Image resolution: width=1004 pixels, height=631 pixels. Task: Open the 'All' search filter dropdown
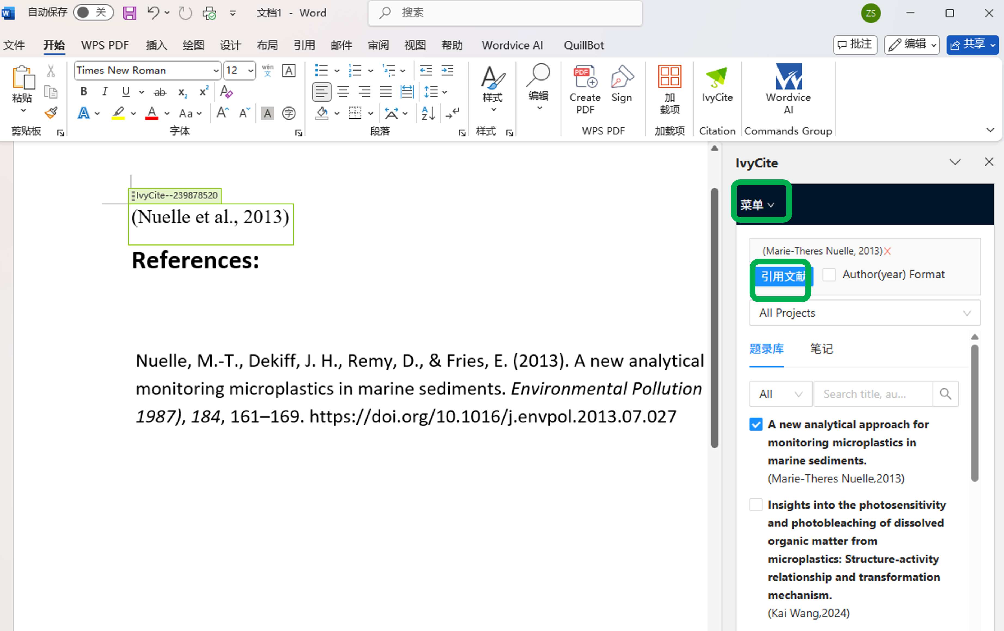point(780,394)
